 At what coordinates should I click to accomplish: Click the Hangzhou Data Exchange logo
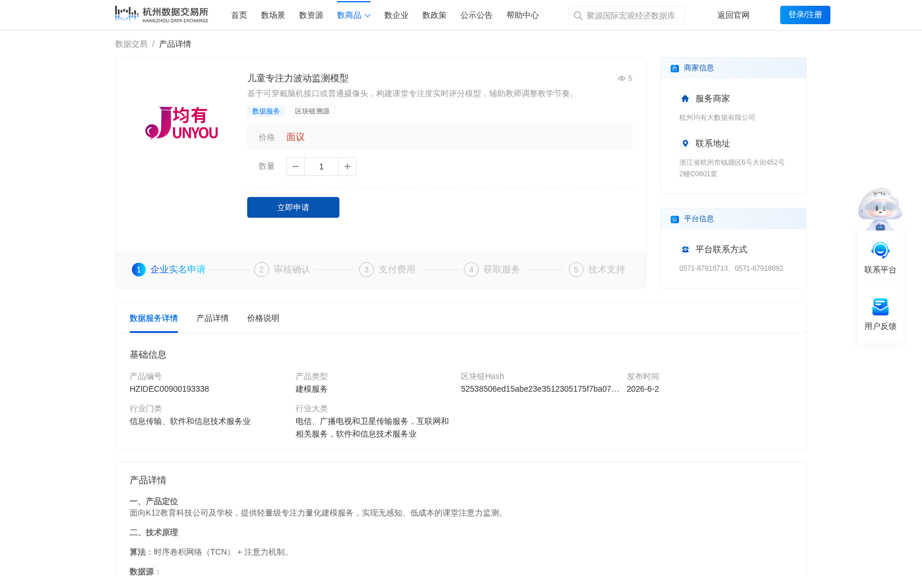[161, 14]
